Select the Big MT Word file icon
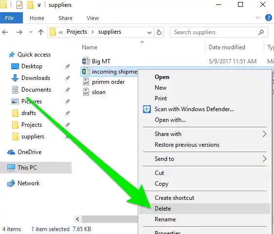Viewport: 274px width, 234px height. pyautogui.click(x=86, y=61)
